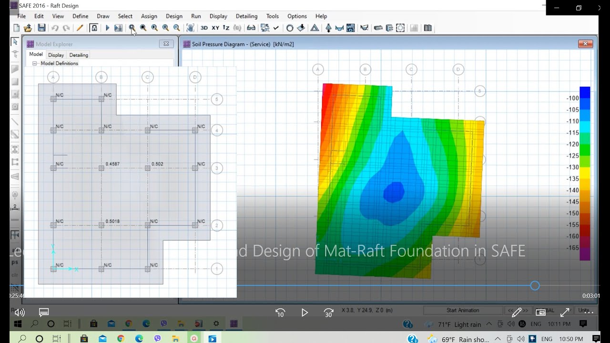The image size is (610, 343).
Task: Open the Display menu
Action: [x=218, y=16]
